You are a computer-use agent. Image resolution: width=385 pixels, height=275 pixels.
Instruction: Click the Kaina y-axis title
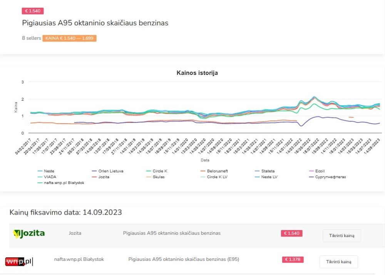[16, 107]
